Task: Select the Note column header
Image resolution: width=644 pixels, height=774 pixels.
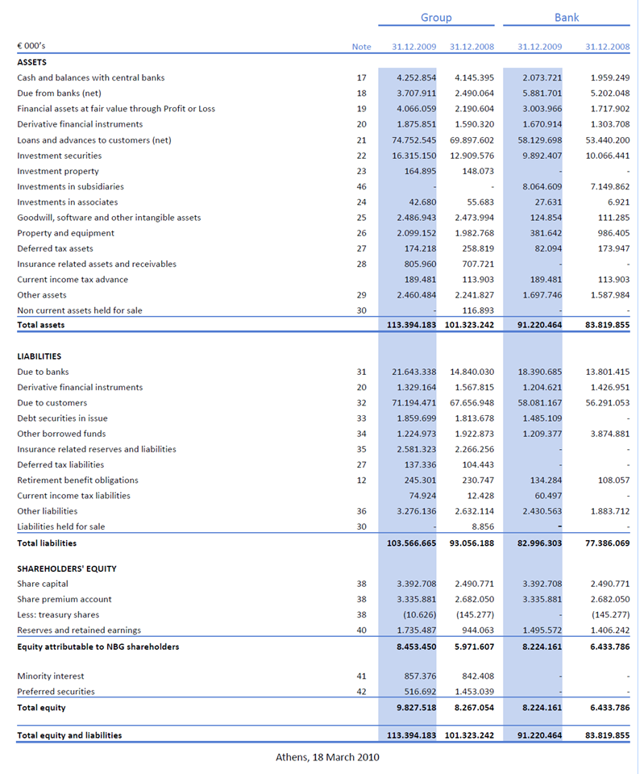Action: pos(361,47)
